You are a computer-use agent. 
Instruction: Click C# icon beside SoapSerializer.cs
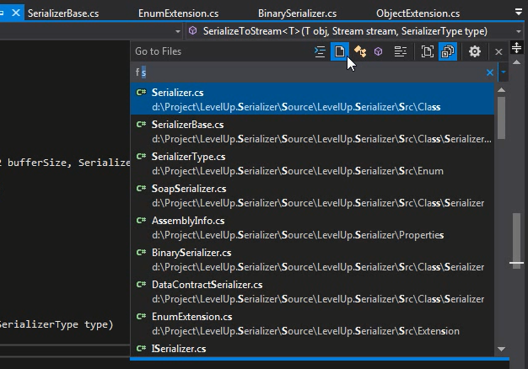141,189
